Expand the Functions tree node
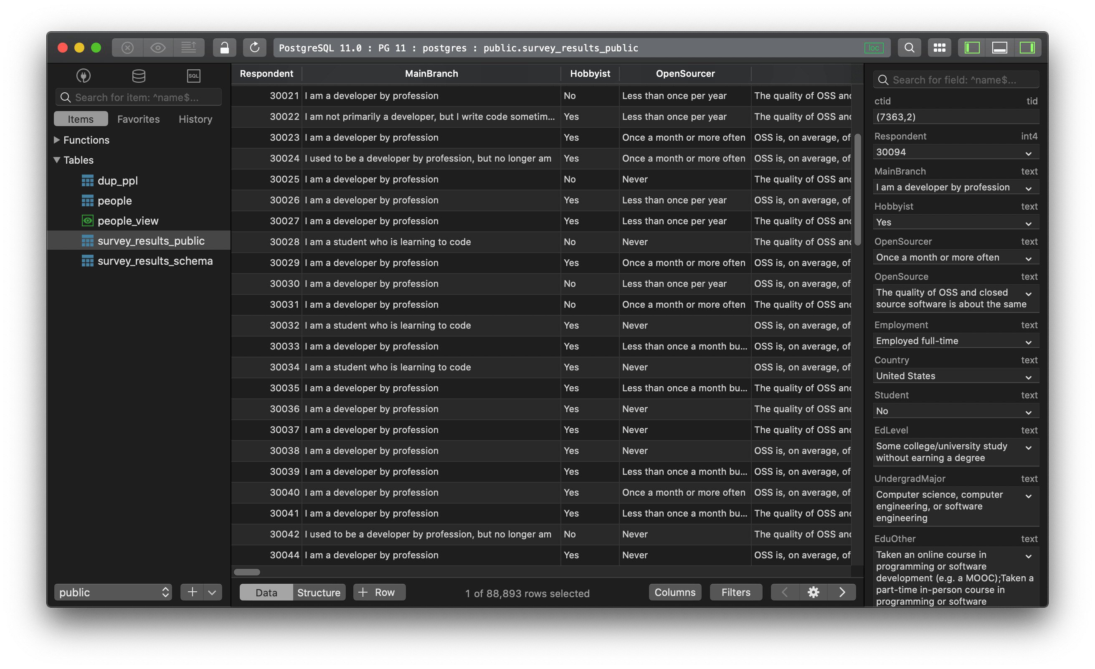The height and width of the screenshot is (669, 1095). pos(57,140)
